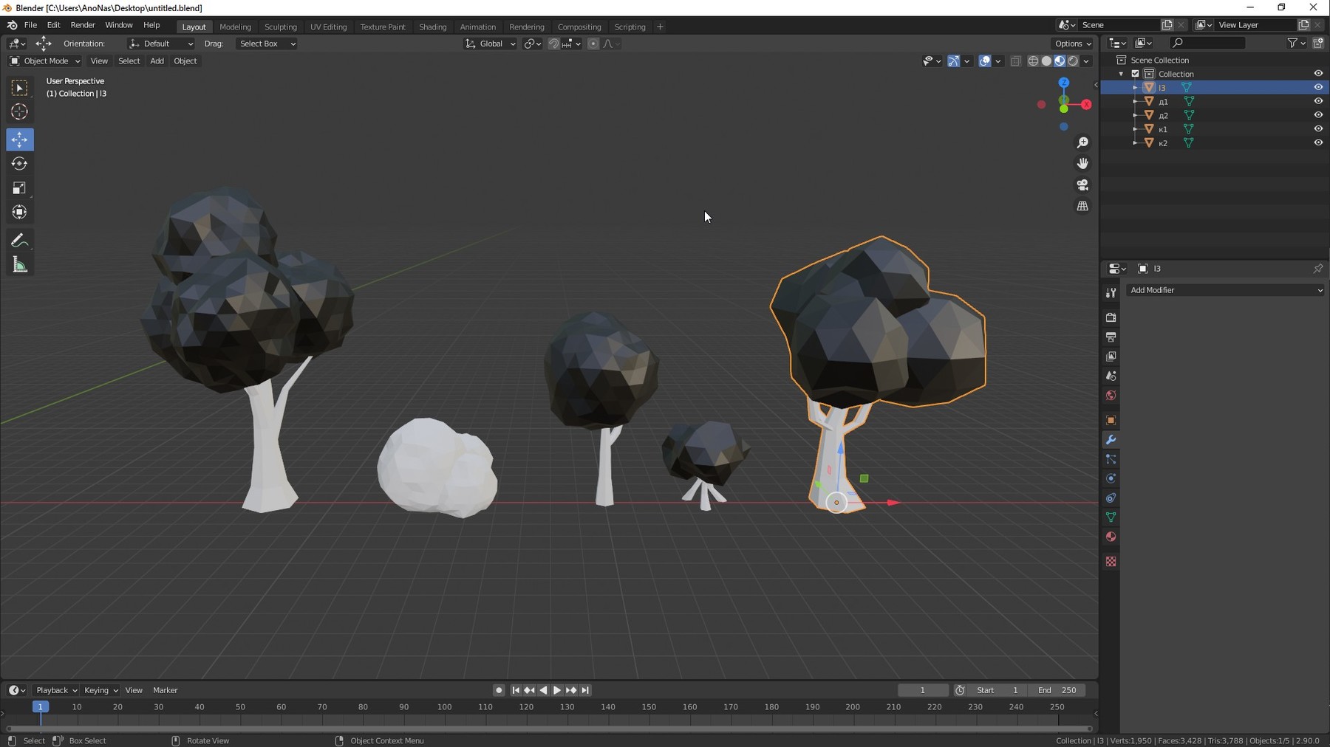Open the Render menu
Screen dimensions: 1330x747
pyautogui.click(x=83, y=24)
